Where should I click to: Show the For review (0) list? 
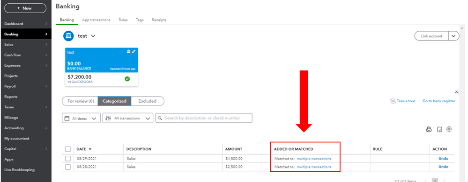pos(81,101)
